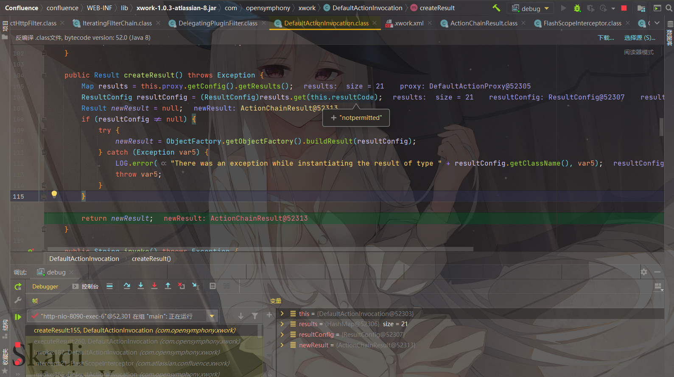Click the 选择源 (S)... link
The image size is (674, 377).
coord(640,38)
